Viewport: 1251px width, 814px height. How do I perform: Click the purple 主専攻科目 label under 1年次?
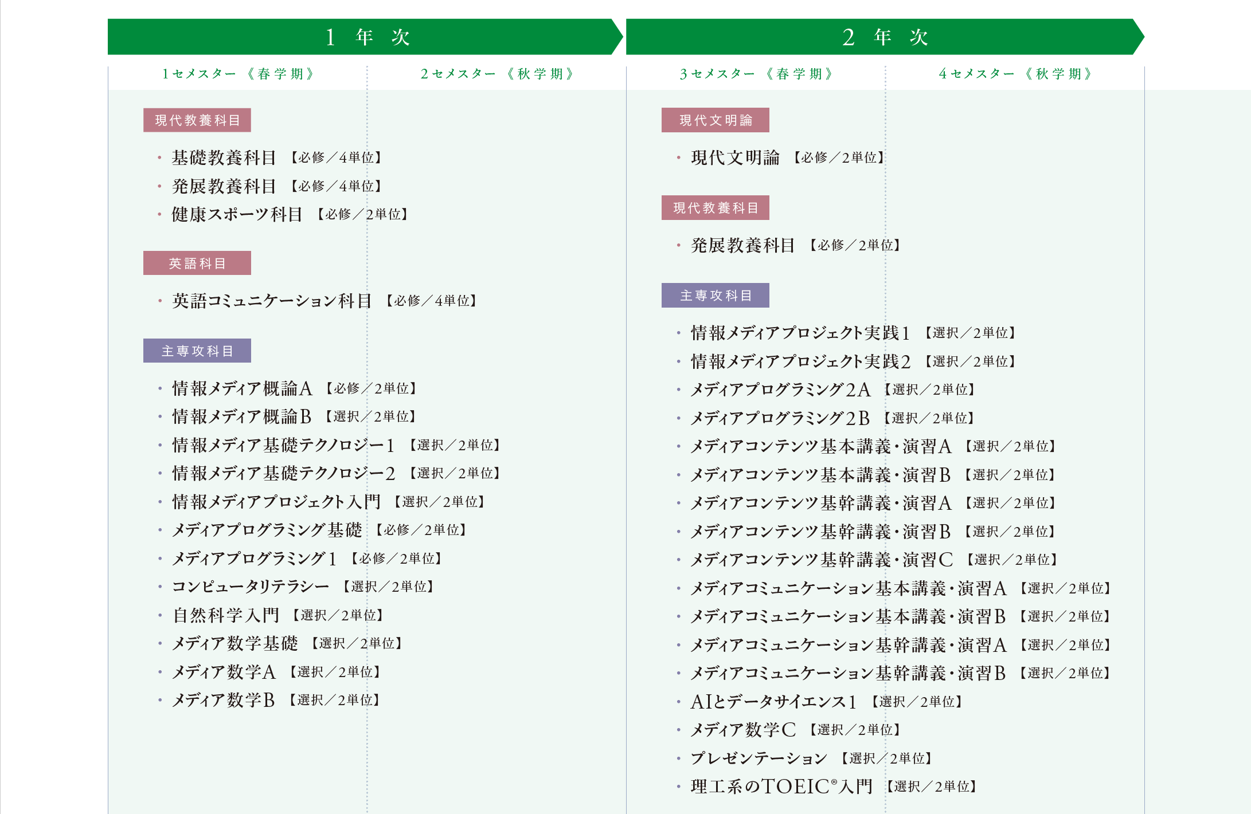[197, 351]
